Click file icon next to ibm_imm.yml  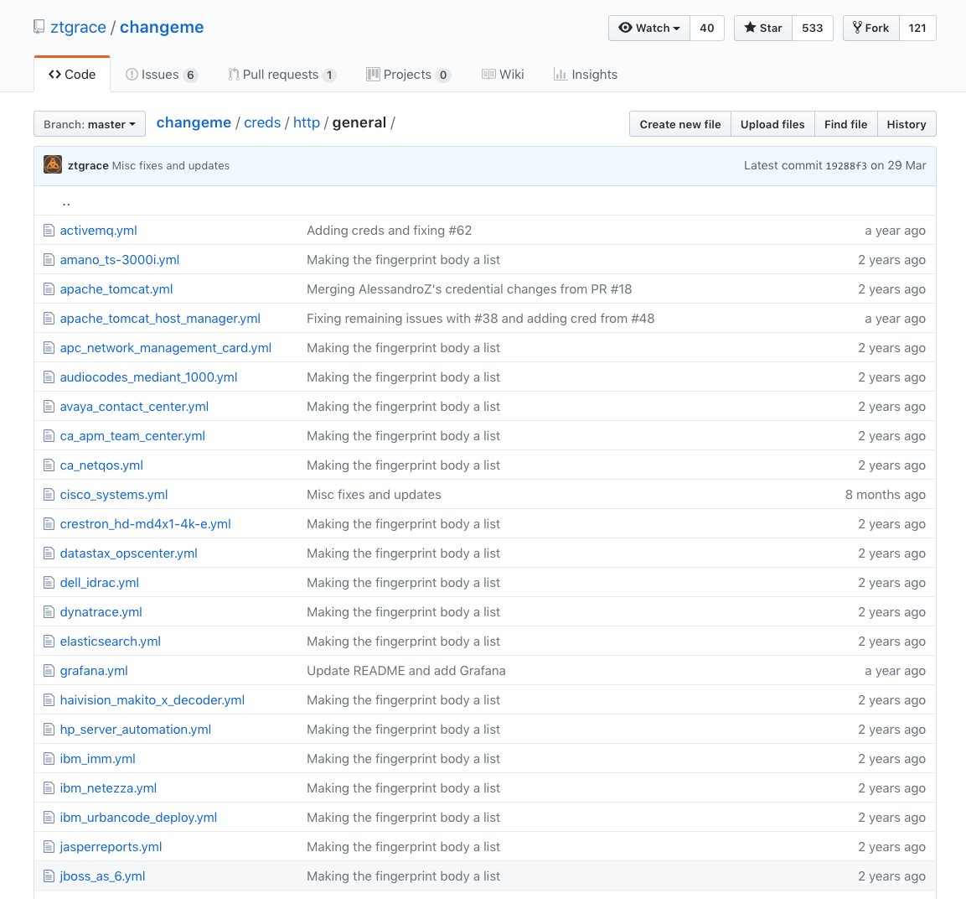click(49, 759)
